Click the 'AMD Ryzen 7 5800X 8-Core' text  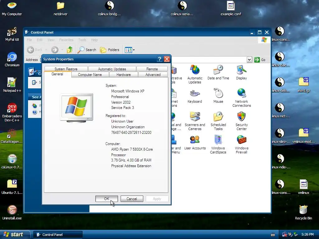pyautogui.click(x=132, y=149)
